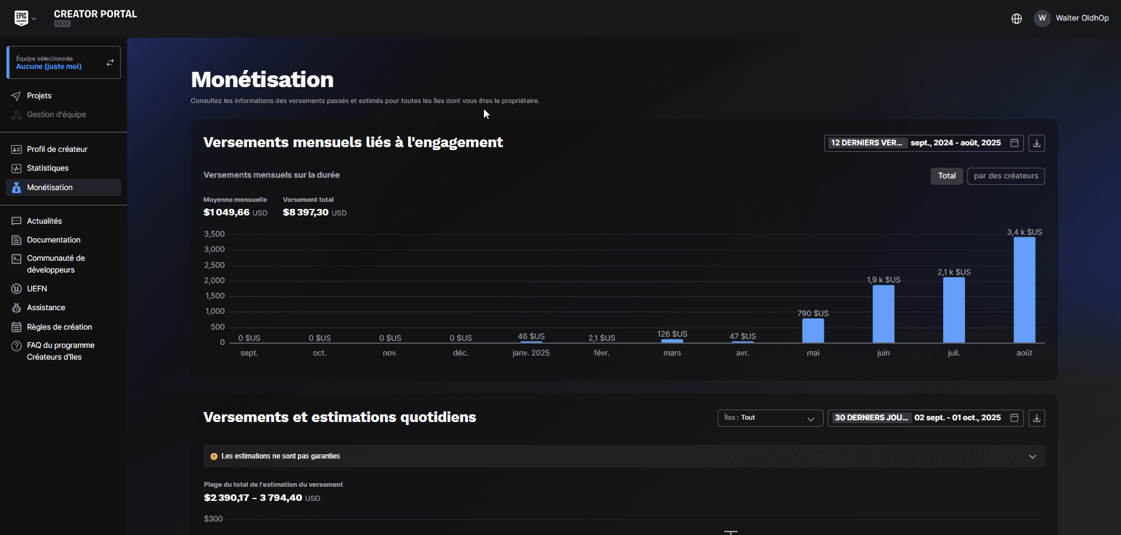The width and height of the screenshot is (1121, 535).
Task: Click the UEFN Unreal logo icon
Action: click(x=16, y=289)
